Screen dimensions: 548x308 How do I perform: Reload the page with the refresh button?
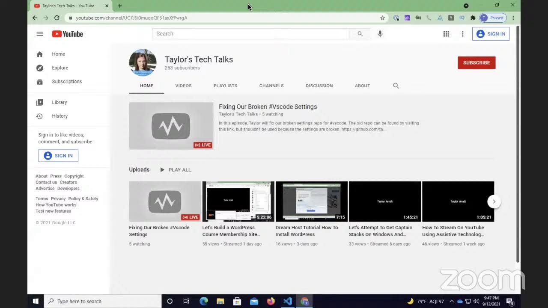[x=57, y=18]
